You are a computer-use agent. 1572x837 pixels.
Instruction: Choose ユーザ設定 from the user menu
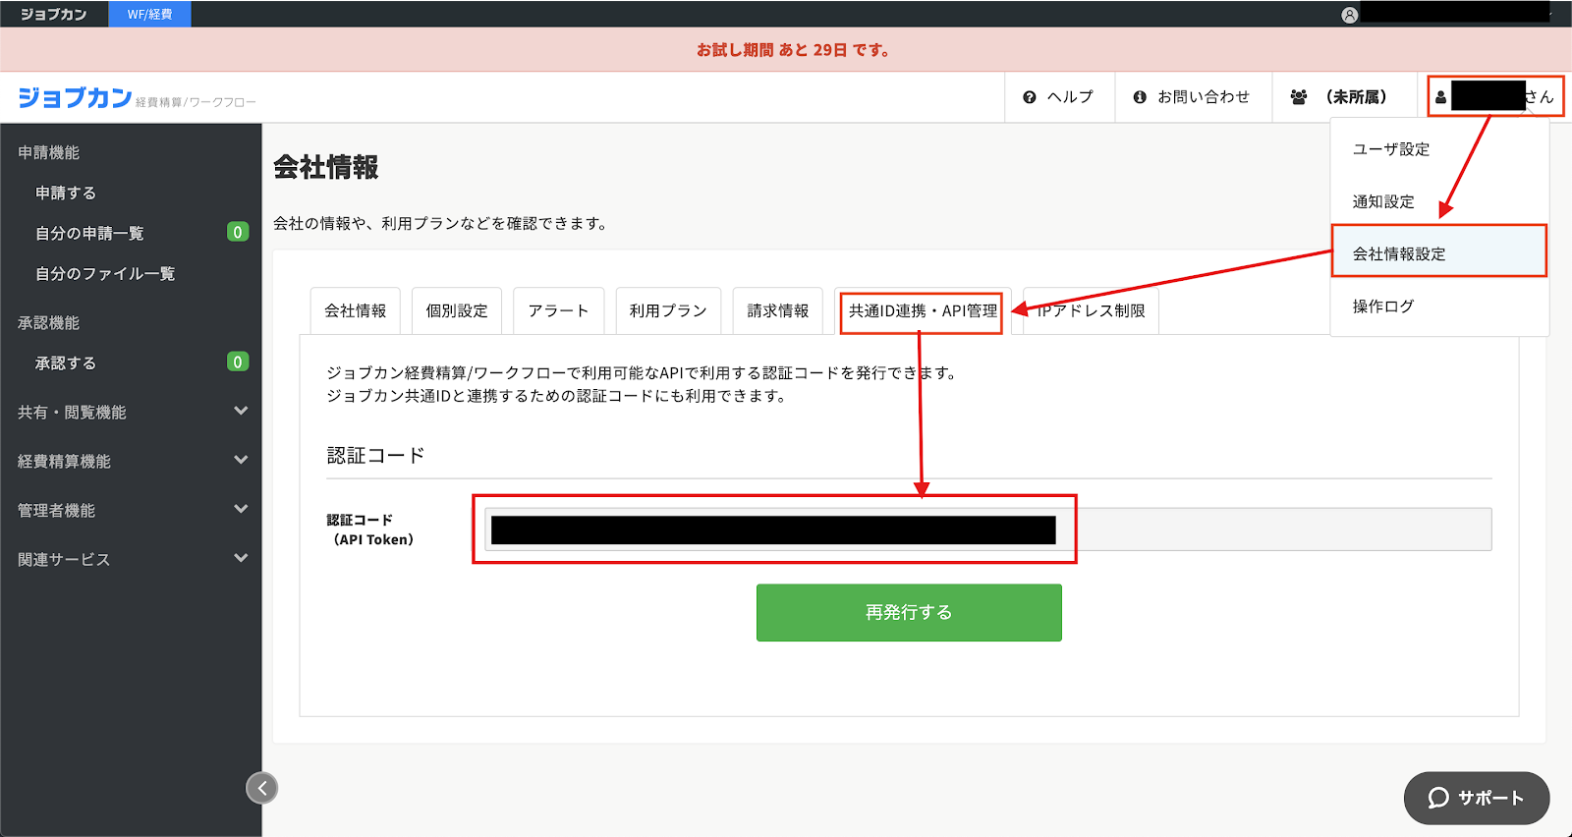pos(1439,149)
